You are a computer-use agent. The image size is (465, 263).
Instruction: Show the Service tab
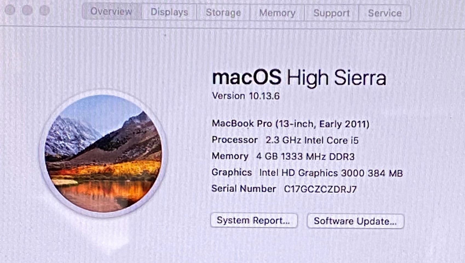tap(384, 13)
